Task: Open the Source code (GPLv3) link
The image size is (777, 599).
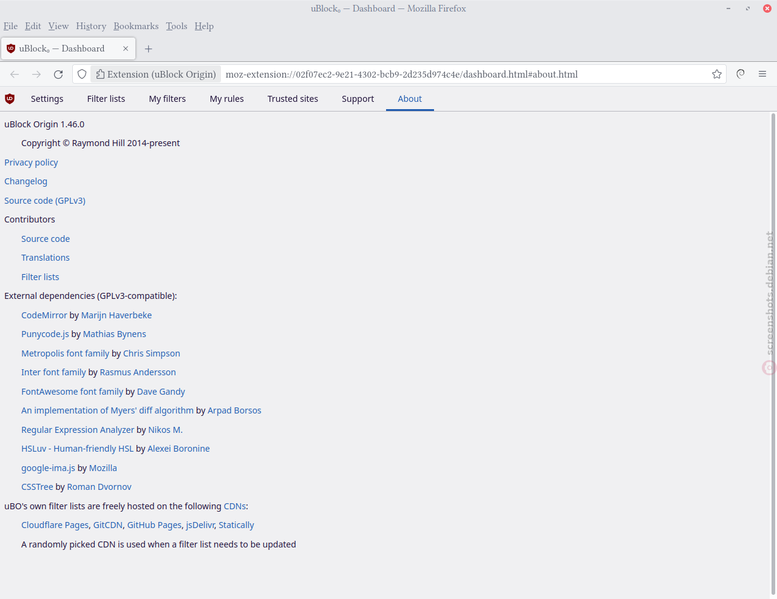Action: pos(45,201)
